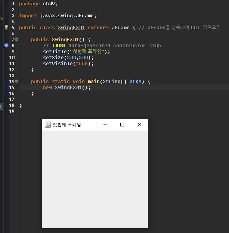Image resolution: width=229 pixels, height=233 pixels.
Task: Click the lightbulb quick-fix icon on line 5
Action: pyautogui.click(x=6, y=27)
